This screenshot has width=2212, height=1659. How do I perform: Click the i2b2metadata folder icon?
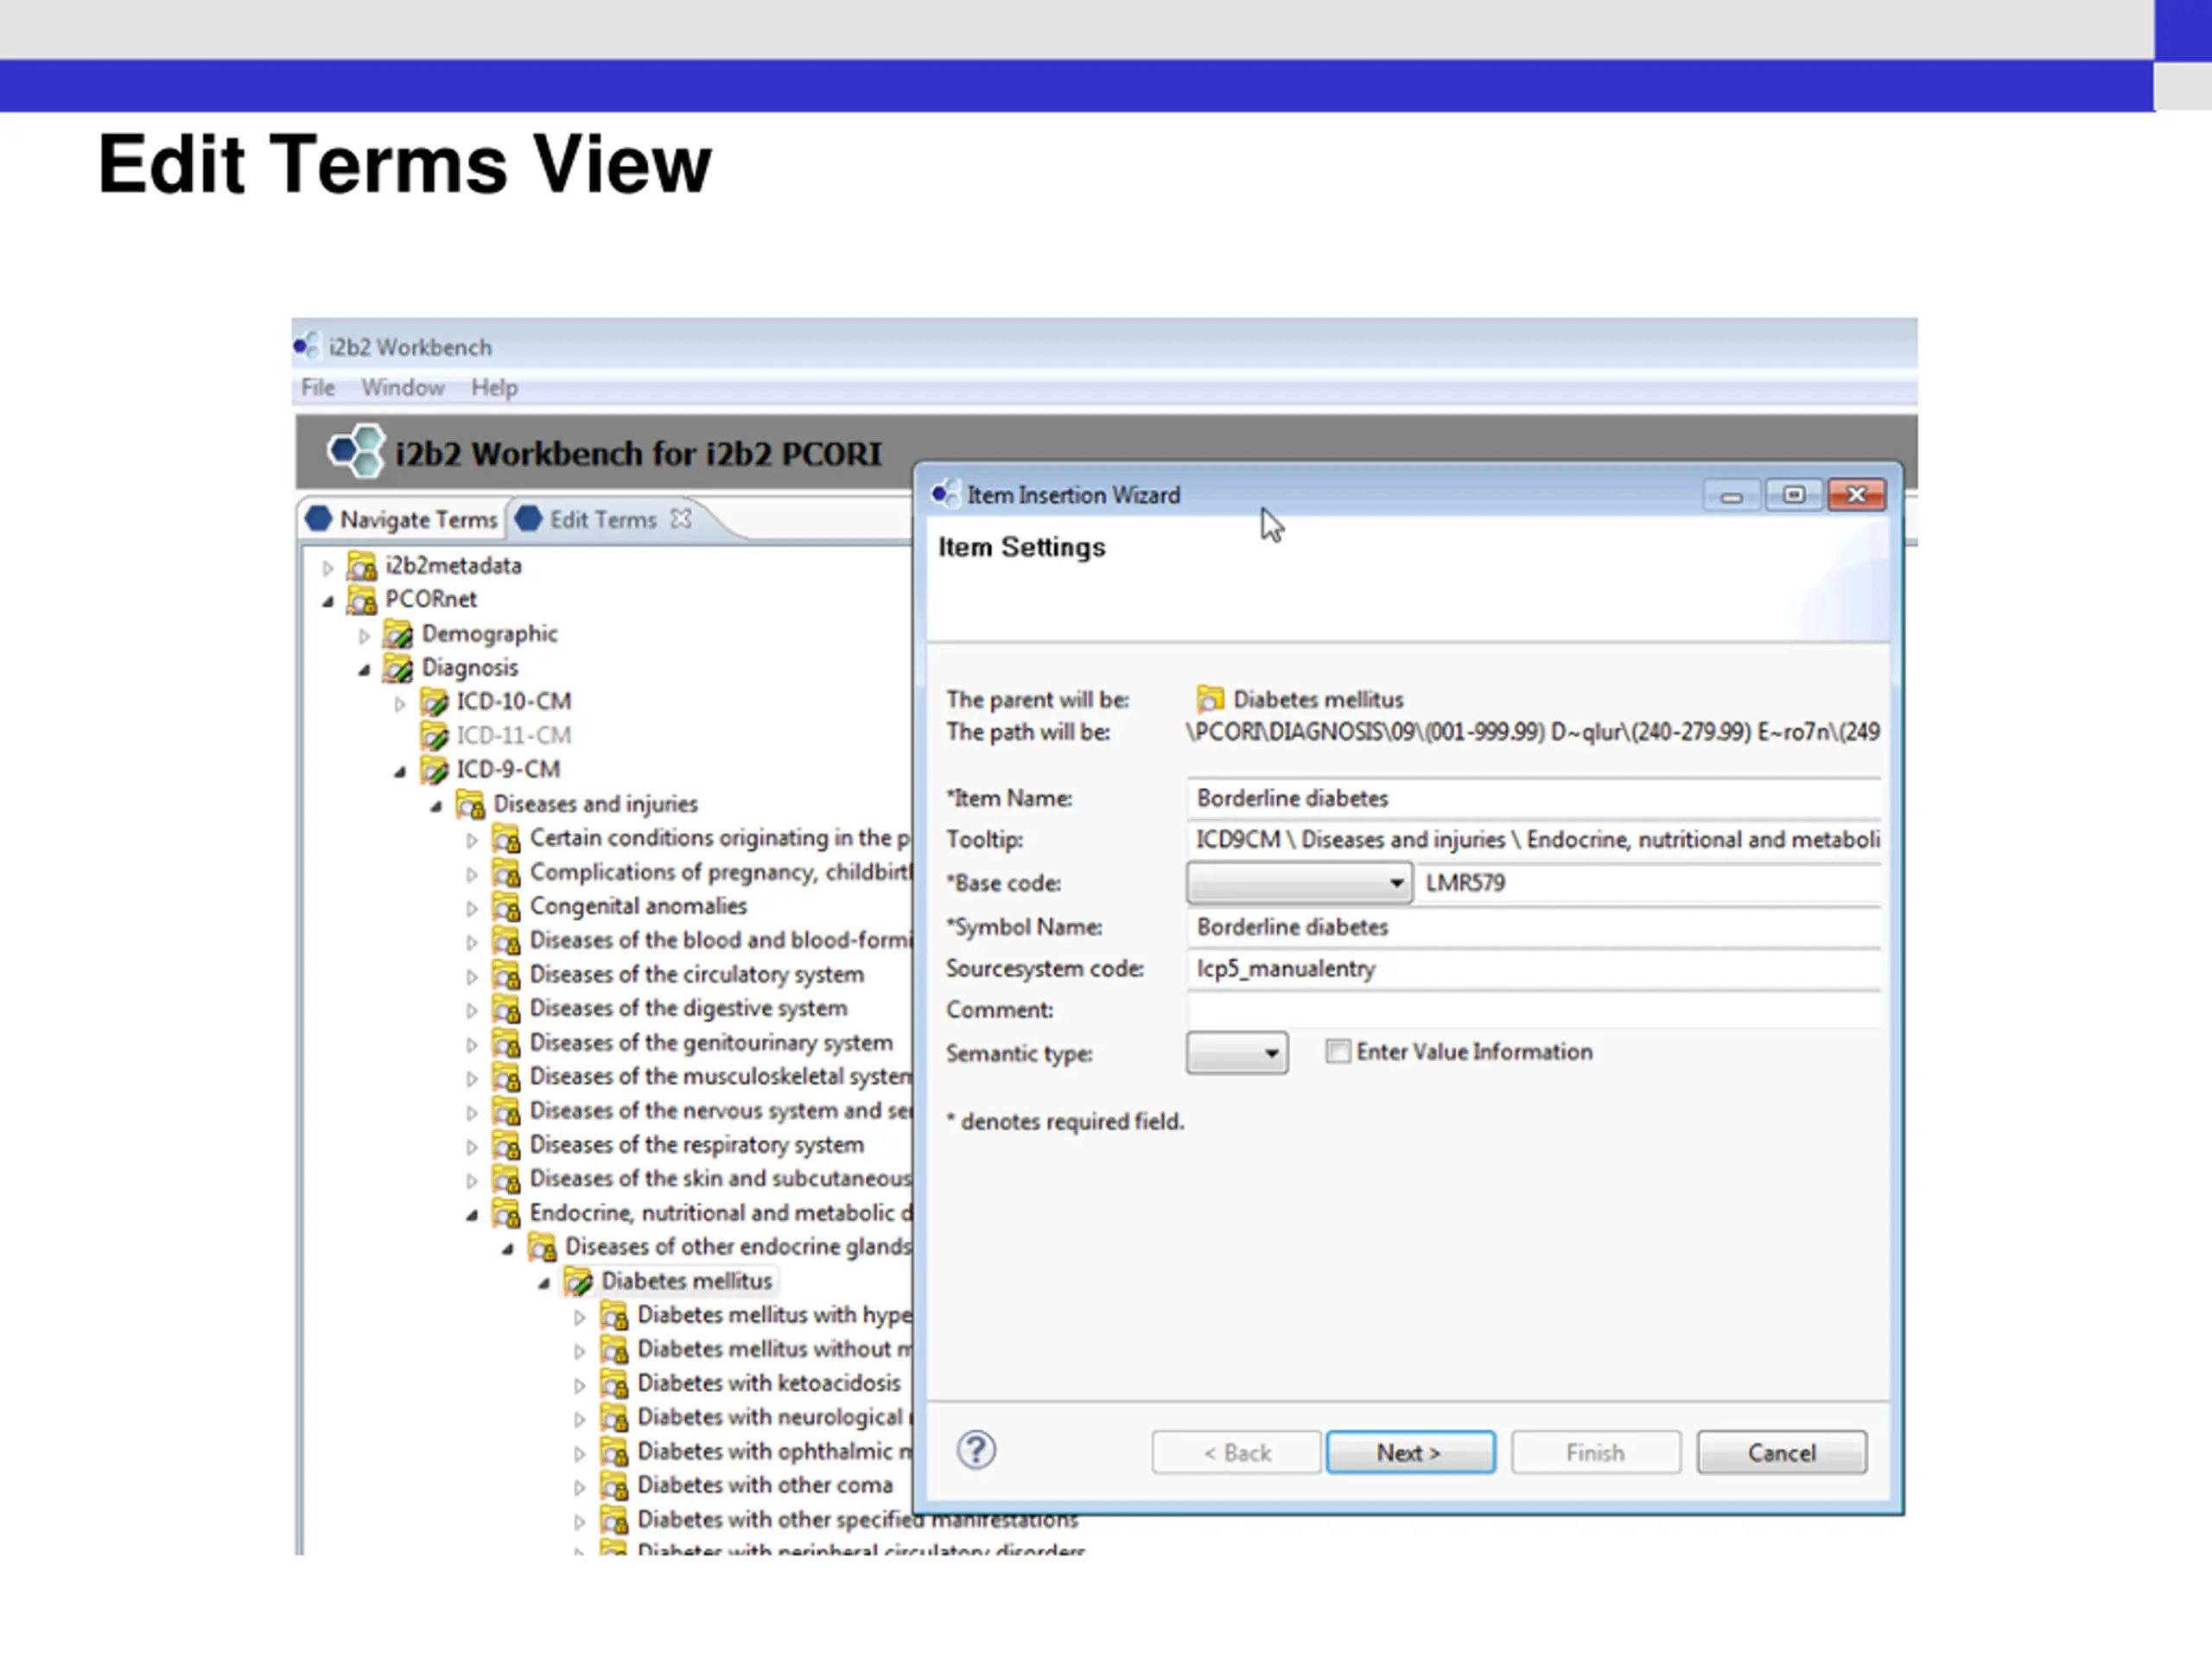point(361,566)
